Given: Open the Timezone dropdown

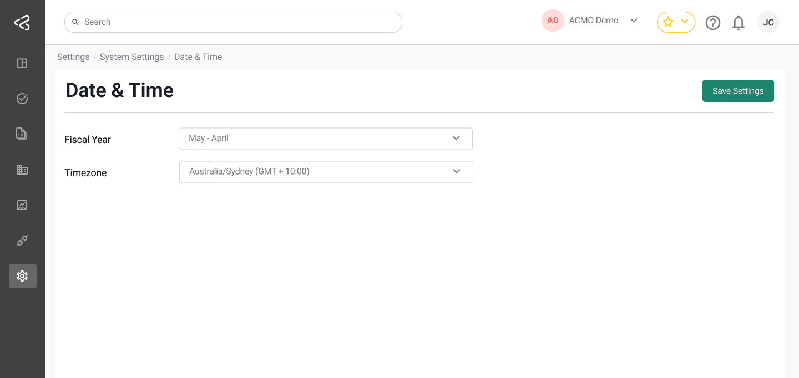Looking at the screenshot, I should pos(326,172).
